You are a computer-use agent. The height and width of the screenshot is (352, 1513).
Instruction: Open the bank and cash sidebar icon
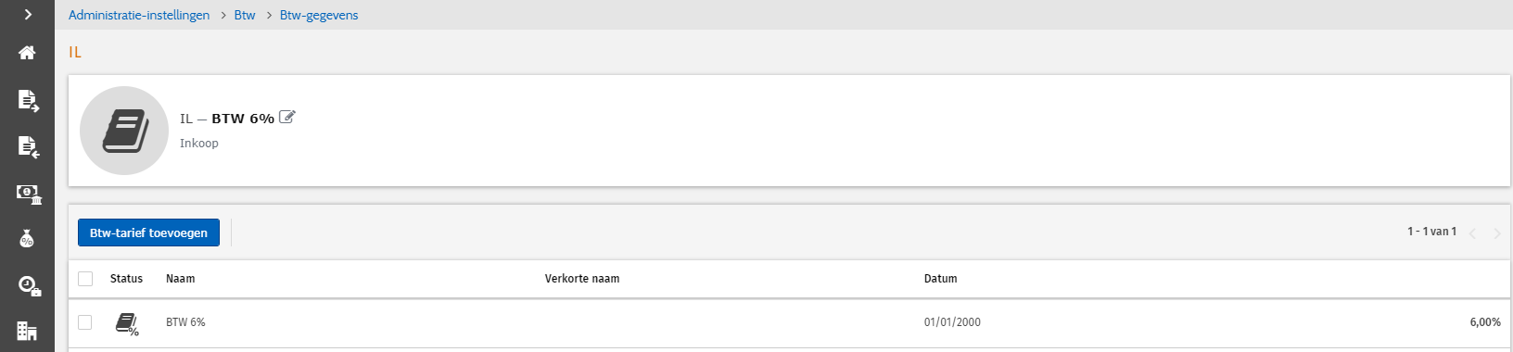[29, 193]
